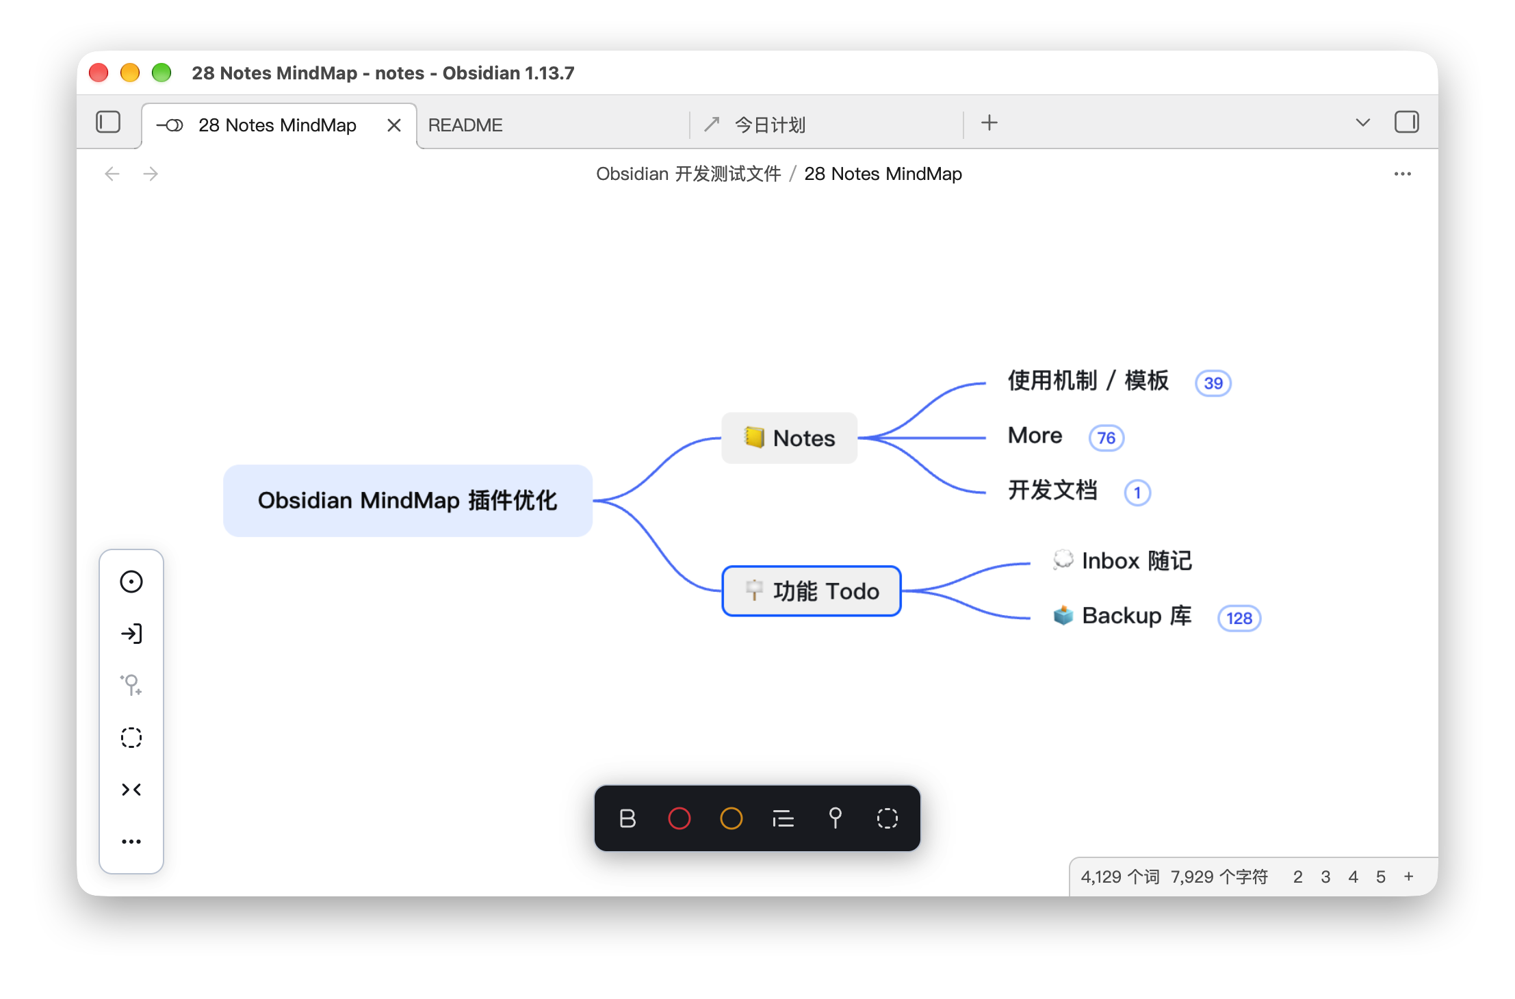The width and height of the screenshot is (1515, 999).
Task: Select the 开发文档 node
Action: click(x=1052, y=491)
